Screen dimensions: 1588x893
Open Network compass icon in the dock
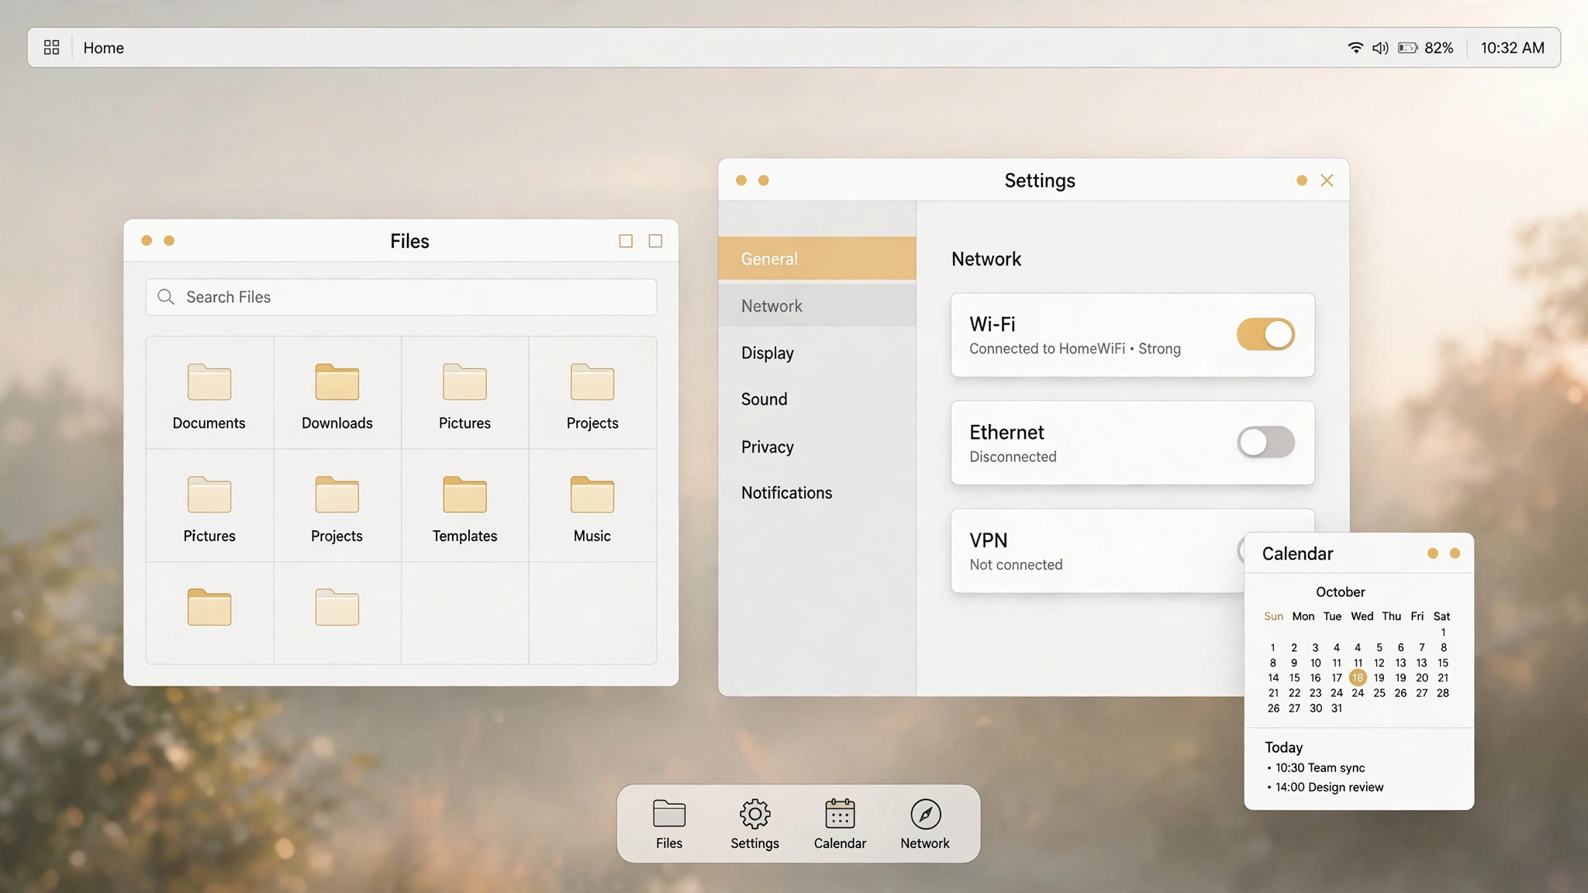coord(925,824)
